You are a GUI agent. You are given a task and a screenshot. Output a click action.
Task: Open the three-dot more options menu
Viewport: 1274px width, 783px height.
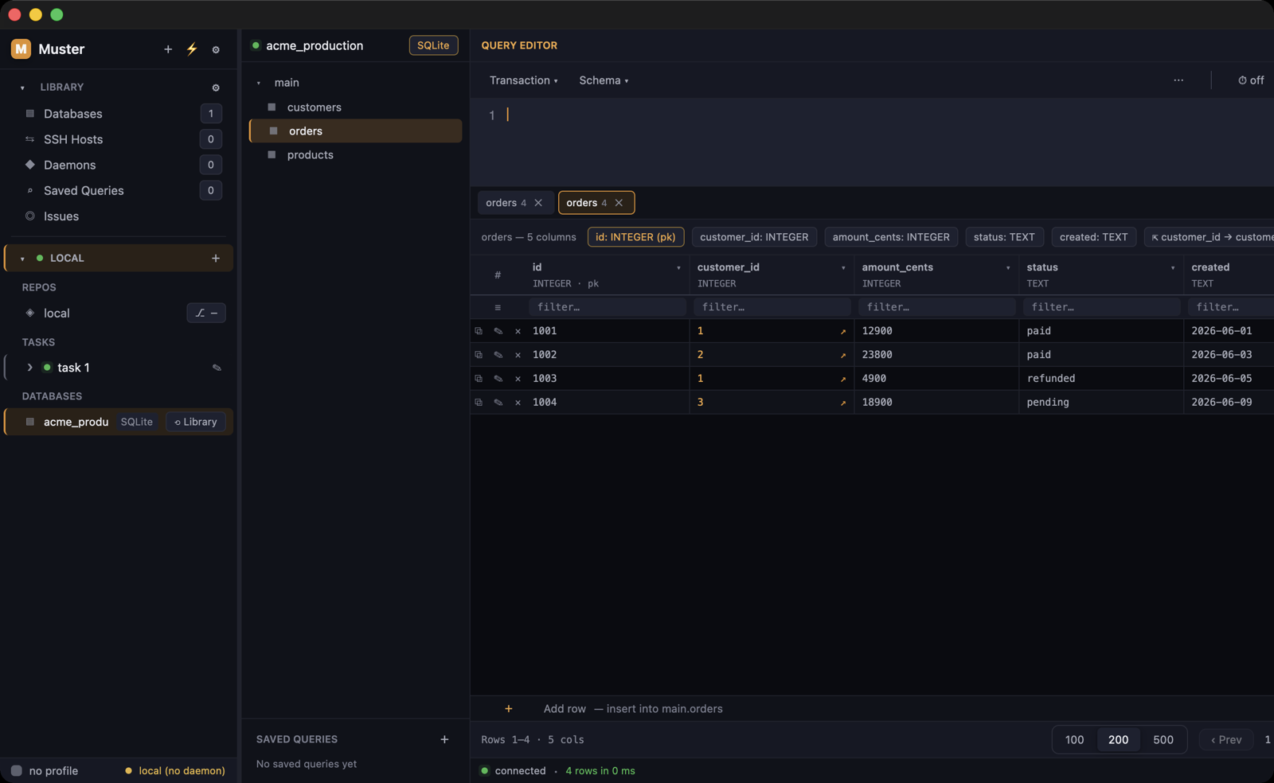pyautogui.click(x=1178, y=80)
